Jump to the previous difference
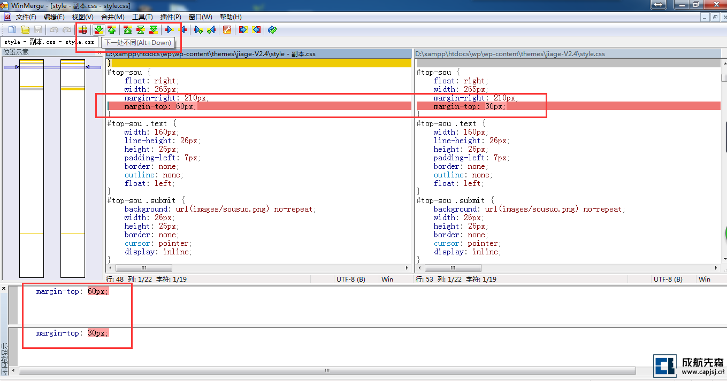 click(112, 30)
